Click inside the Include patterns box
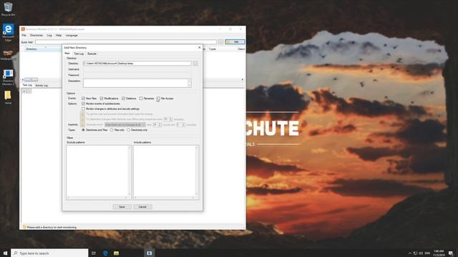Screen dimensions: 458x257 point(166,172)
